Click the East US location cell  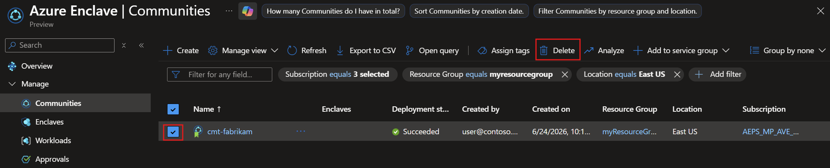click(x=685, y=132)
